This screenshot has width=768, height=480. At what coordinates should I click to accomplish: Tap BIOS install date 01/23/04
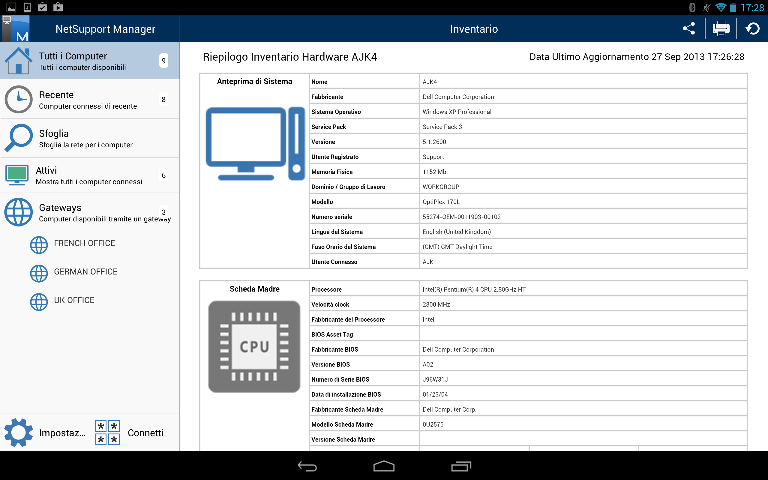point(435,394)
